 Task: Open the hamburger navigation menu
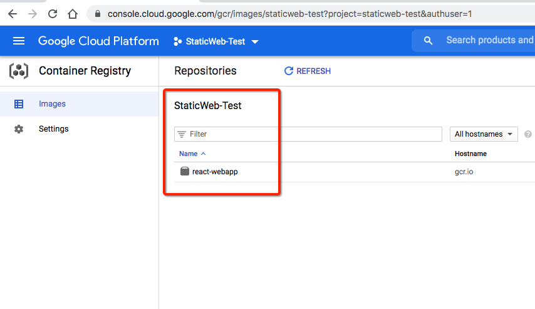coord(19,41)
